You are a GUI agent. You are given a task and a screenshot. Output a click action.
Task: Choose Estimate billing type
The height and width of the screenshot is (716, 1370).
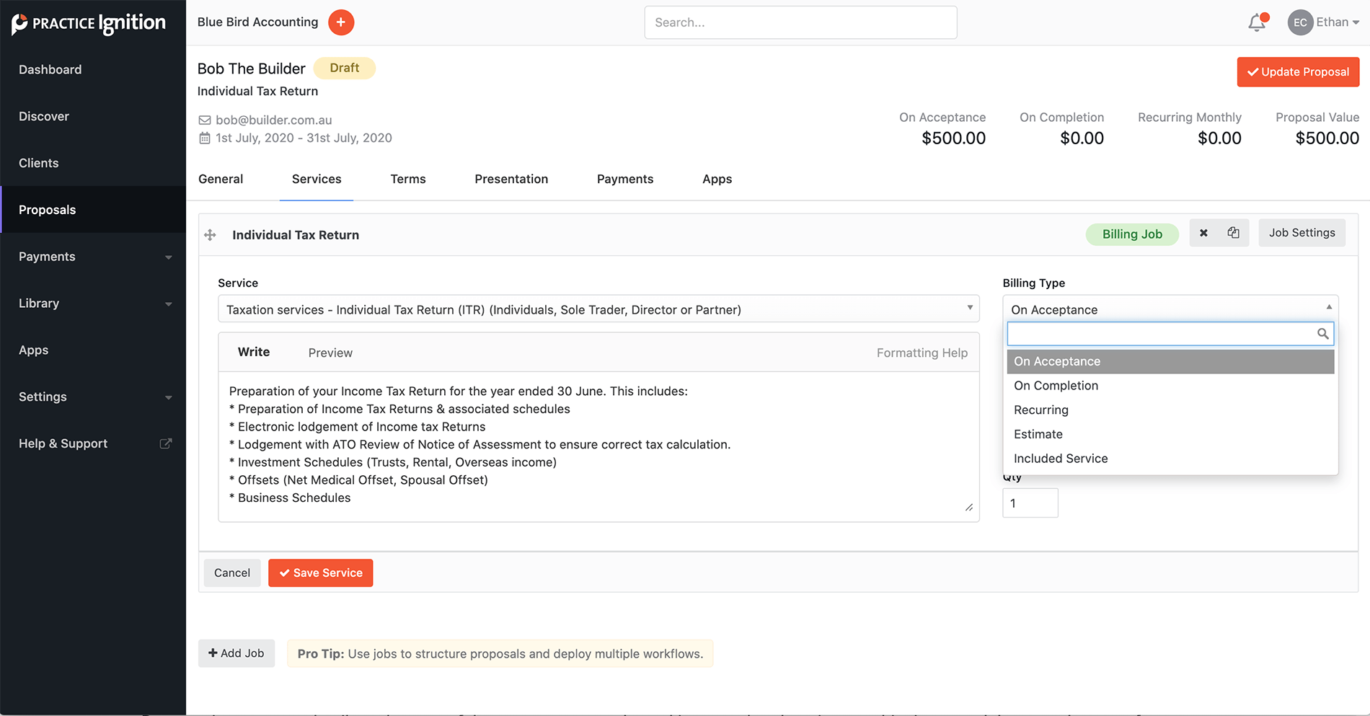coord(1170,434)
